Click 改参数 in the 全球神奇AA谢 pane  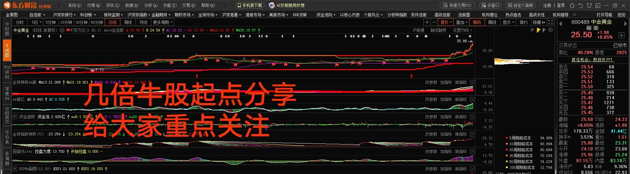point(431,82)
